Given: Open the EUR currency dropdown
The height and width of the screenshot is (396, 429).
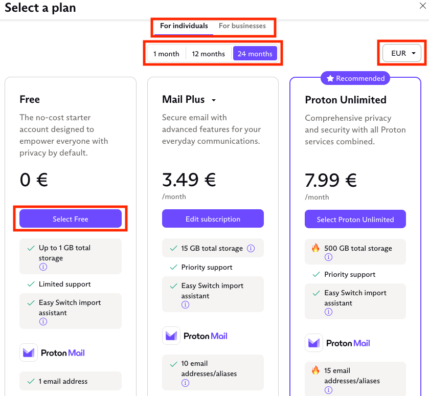Looking at the screenshot, I should coord(401,53).
